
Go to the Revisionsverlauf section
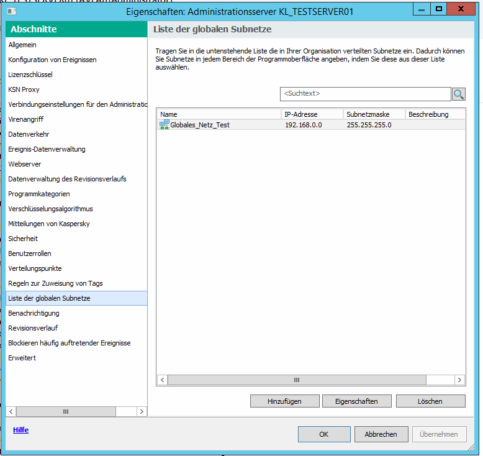[33, 328]
